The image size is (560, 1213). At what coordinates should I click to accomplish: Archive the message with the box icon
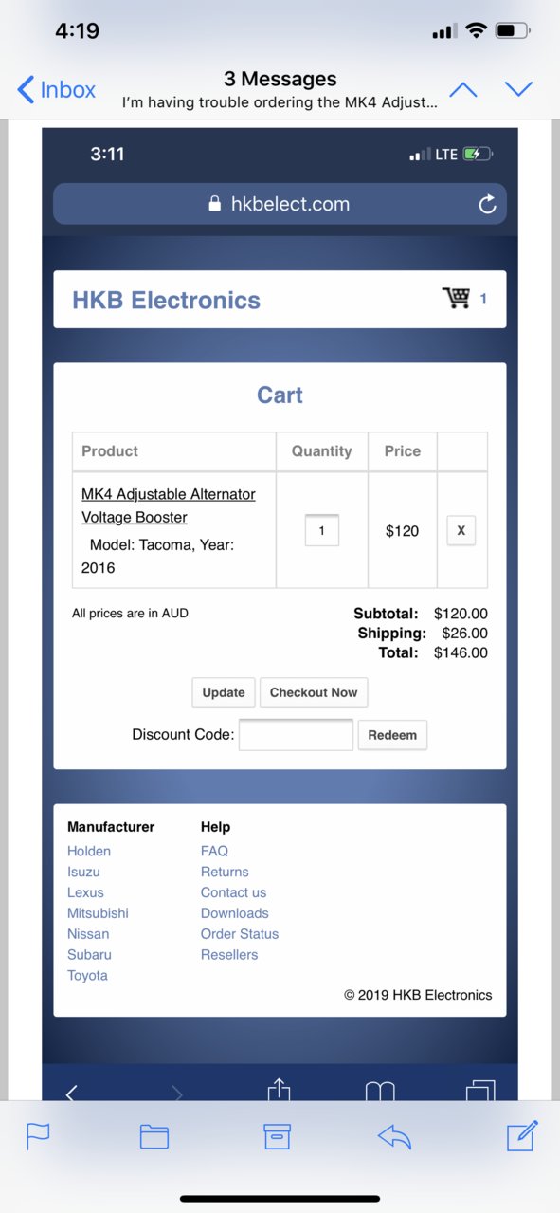click(x=278, y=1136)
